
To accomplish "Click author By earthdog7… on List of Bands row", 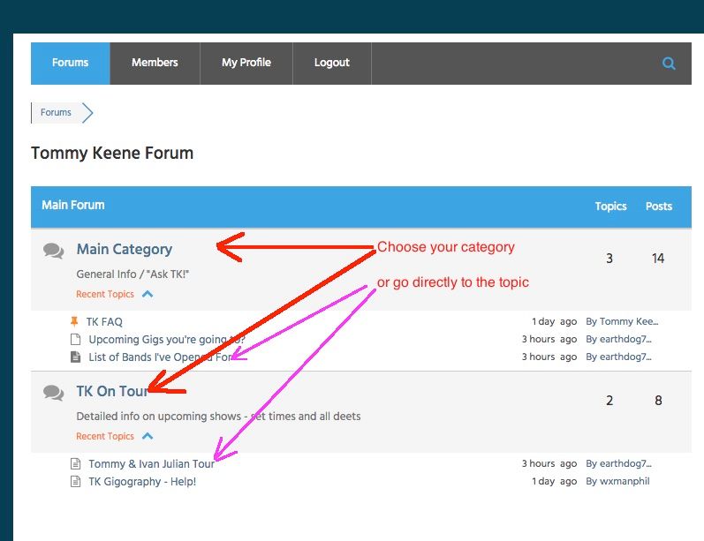I will (618, 357).
